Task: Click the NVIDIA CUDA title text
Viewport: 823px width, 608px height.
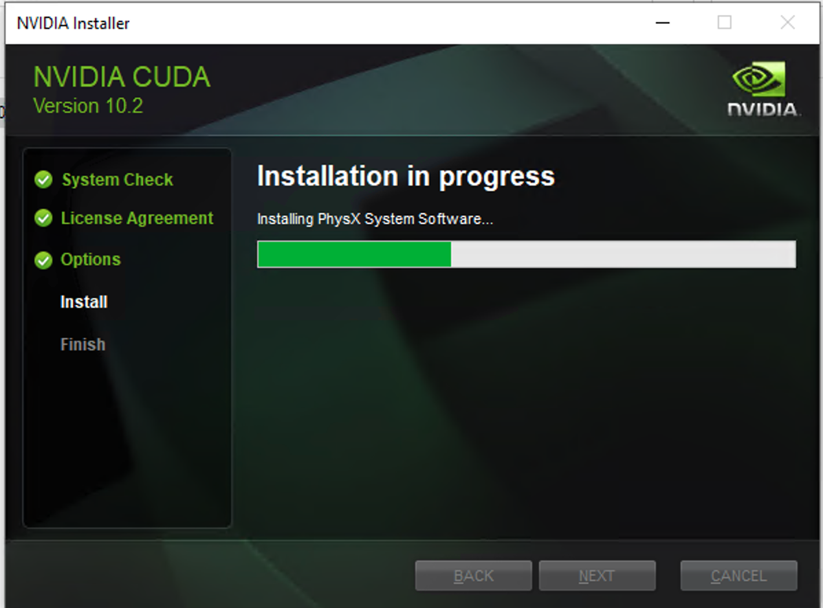Action: coord(122,77)
